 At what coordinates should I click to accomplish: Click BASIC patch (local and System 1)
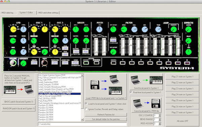click(19, 102)
